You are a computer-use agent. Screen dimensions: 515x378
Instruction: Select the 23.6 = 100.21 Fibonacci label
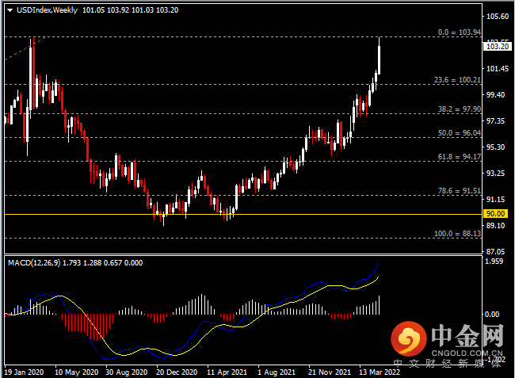point(457,80)
